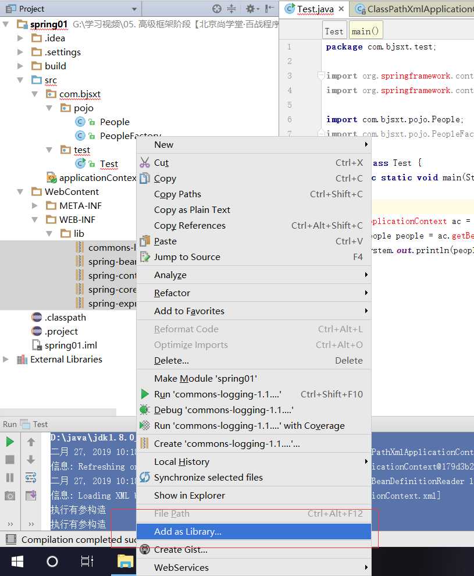Expand the .idea folder
Screen dimensions: 474x576
tap(20, 38)
